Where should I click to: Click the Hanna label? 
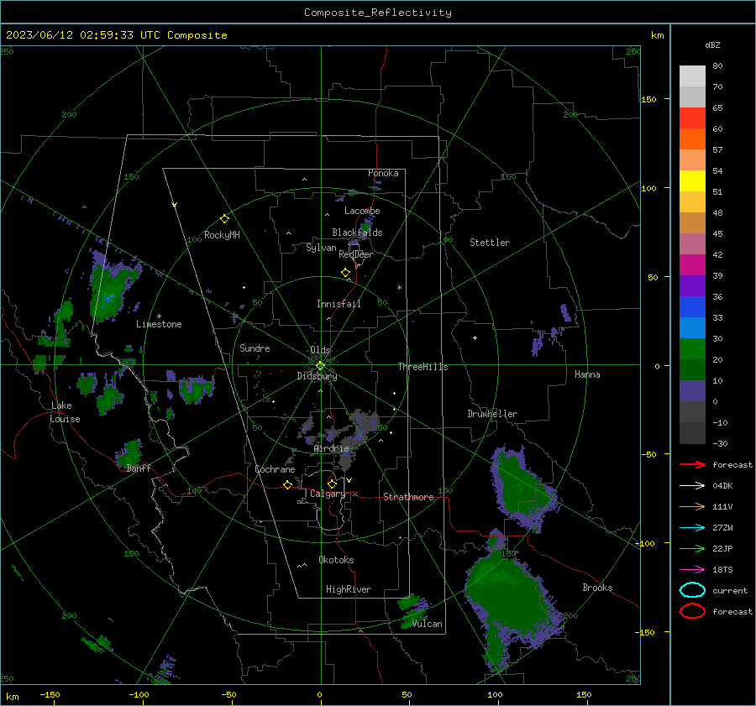pyautogui.click(x=587, y=374)
